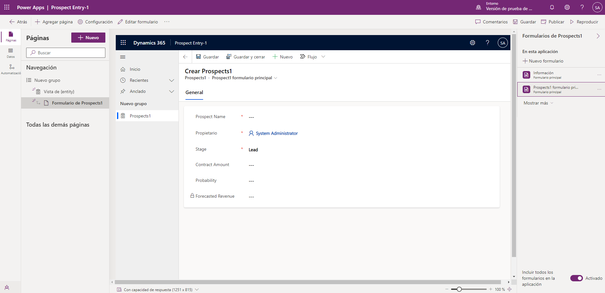
Task: Click zoom in plus icon
Action: coord(490,289)
